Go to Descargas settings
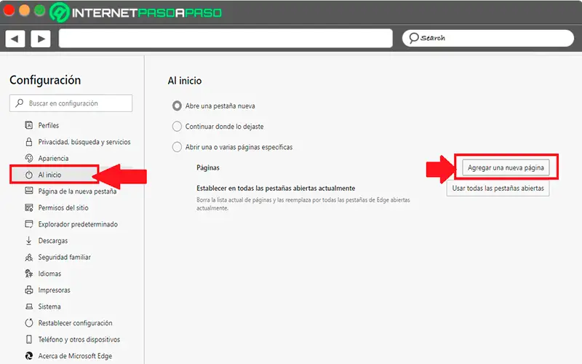This screenshot has height=364, width=582. tap(52, 241)
